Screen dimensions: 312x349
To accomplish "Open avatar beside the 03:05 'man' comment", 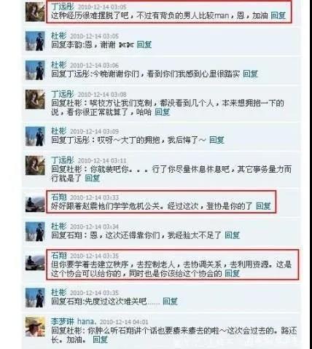I will point(35,12).
